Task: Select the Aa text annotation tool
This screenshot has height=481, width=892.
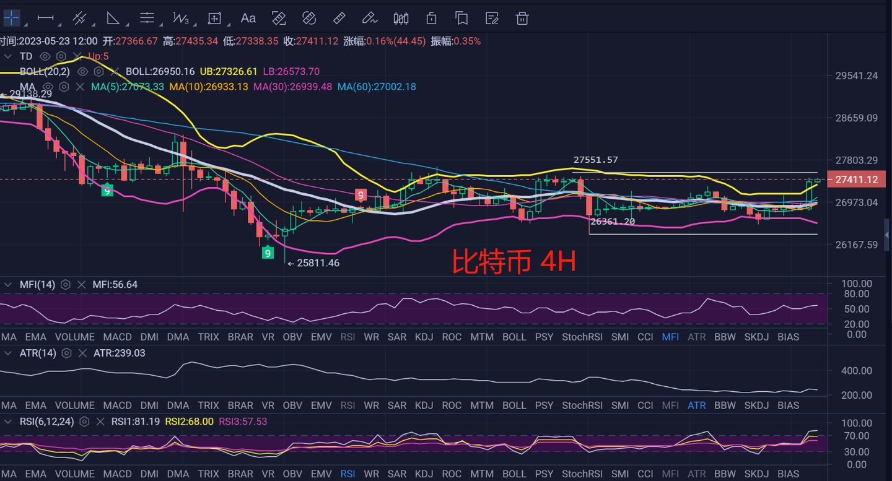Action: (x=248, y=18)
